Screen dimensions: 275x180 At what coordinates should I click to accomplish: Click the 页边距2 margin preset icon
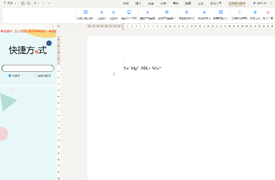[x=113, y=12]
